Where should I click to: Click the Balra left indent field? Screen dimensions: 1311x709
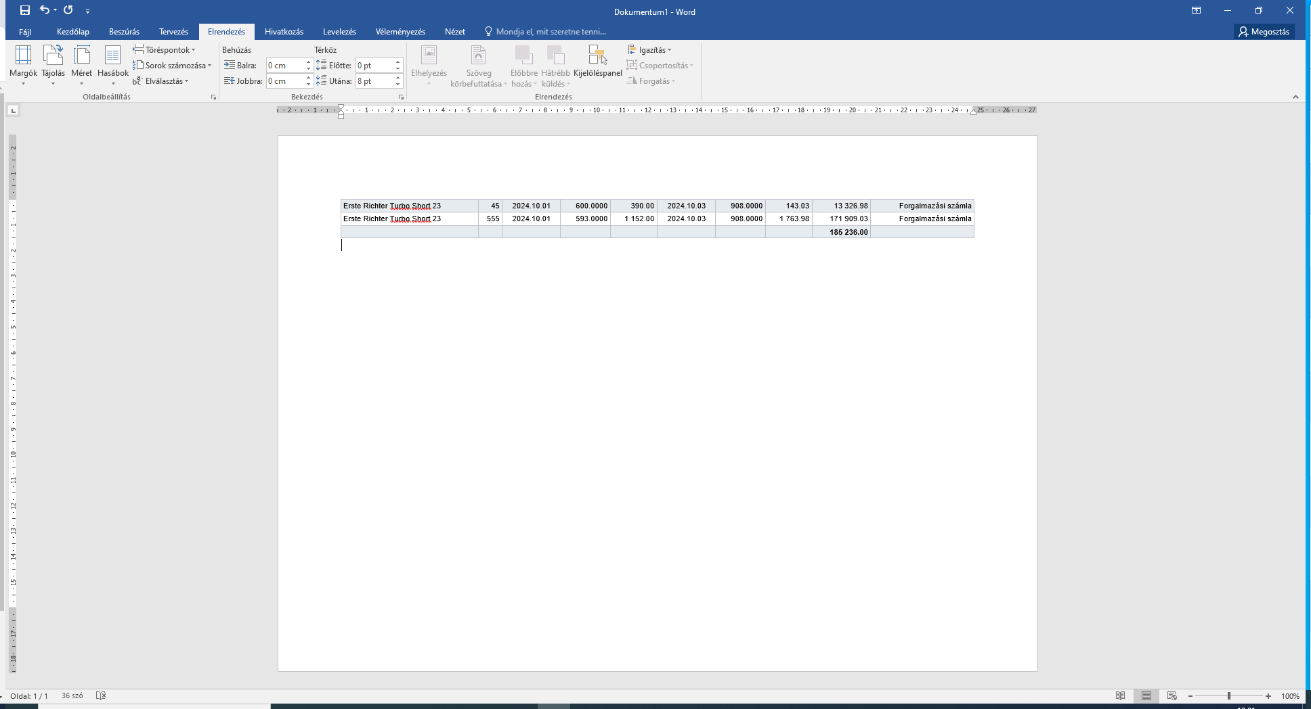tap(284, 66)
